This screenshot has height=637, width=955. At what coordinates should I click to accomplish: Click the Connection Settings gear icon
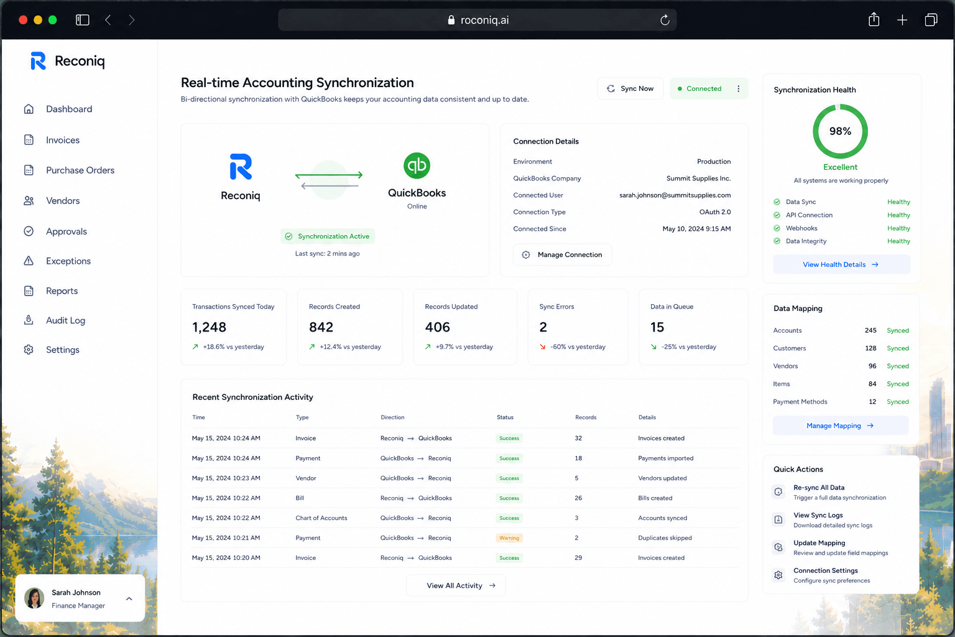[x=778, y=575]
